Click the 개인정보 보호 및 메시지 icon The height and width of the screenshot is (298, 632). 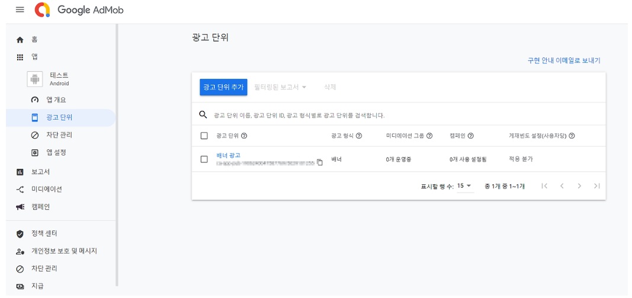(20, 251)
